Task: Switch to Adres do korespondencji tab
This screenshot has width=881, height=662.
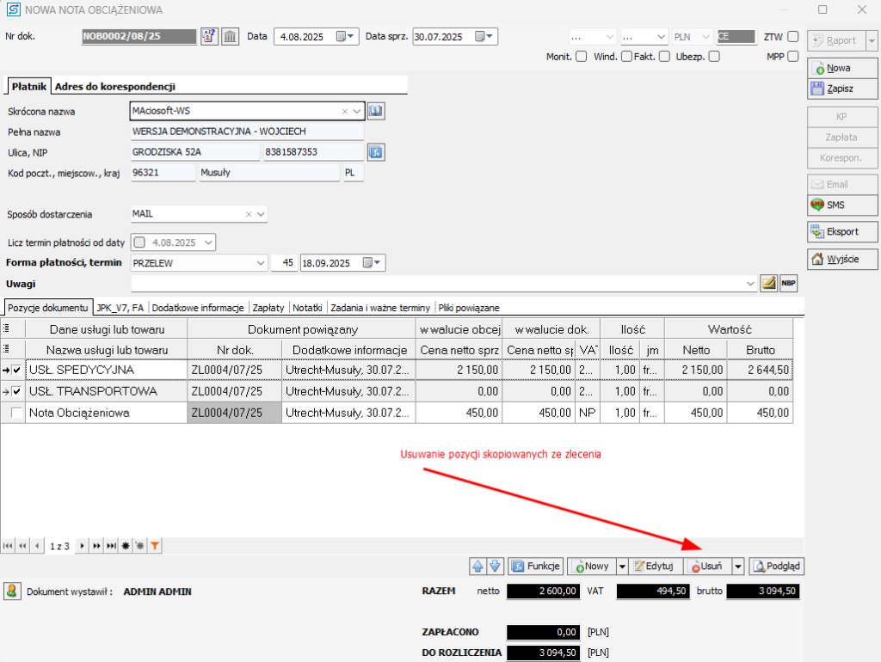Action: click(115, 86)
